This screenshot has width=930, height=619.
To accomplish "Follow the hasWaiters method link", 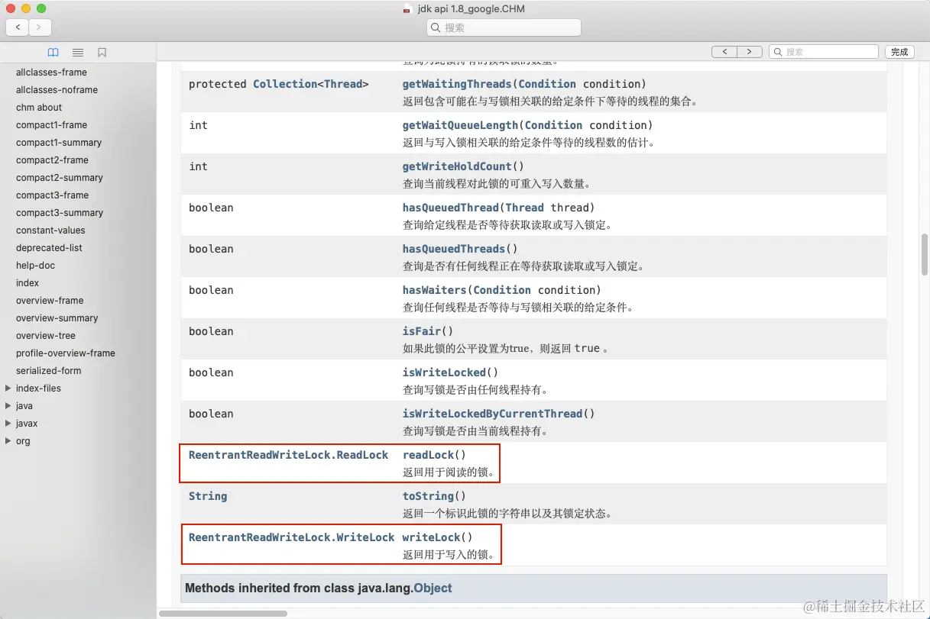I will point(435,290).
